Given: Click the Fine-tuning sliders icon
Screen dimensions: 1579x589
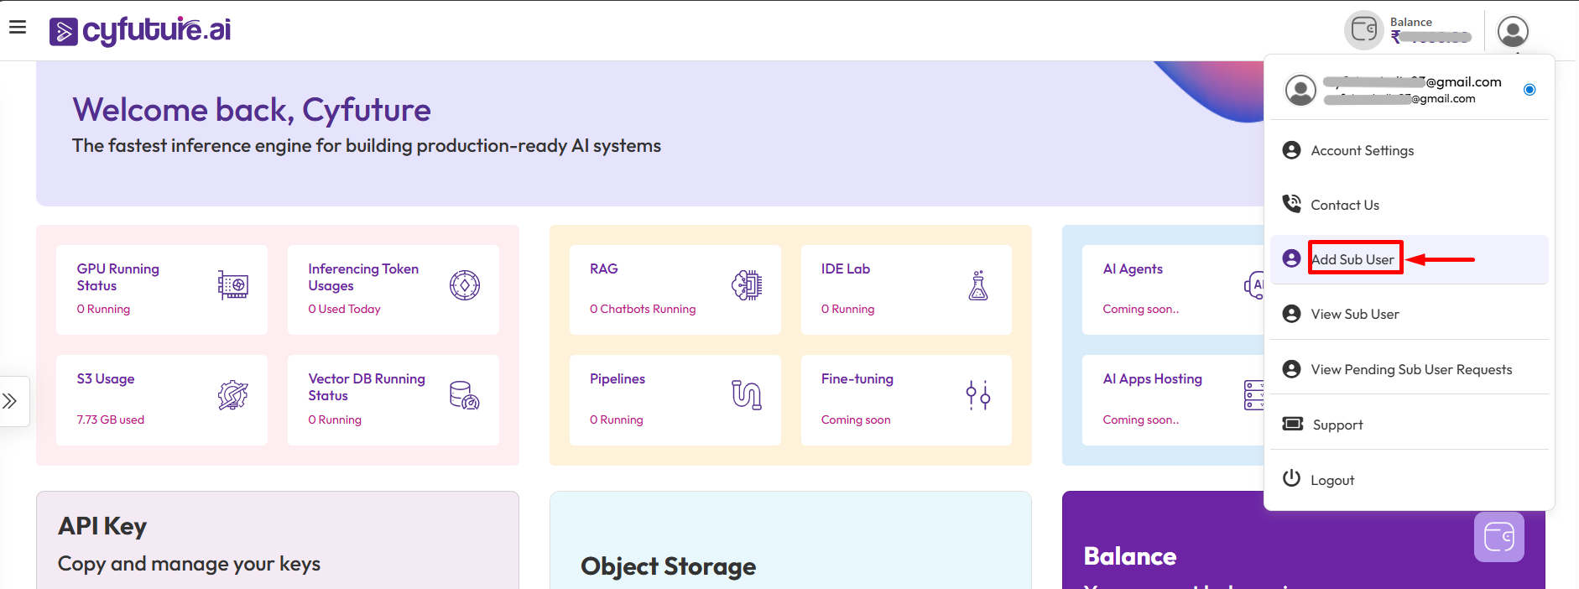Looking at the screenshot, I should [x=977, y=394].
